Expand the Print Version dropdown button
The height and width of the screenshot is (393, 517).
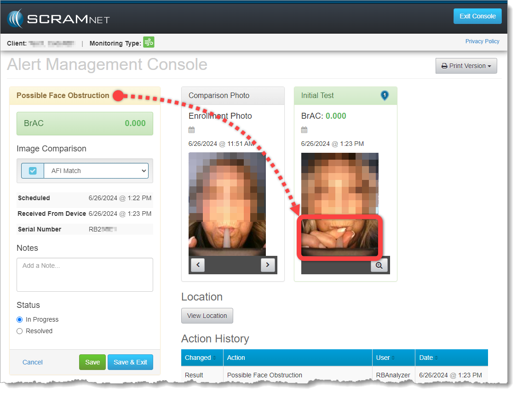pos(466,66)
